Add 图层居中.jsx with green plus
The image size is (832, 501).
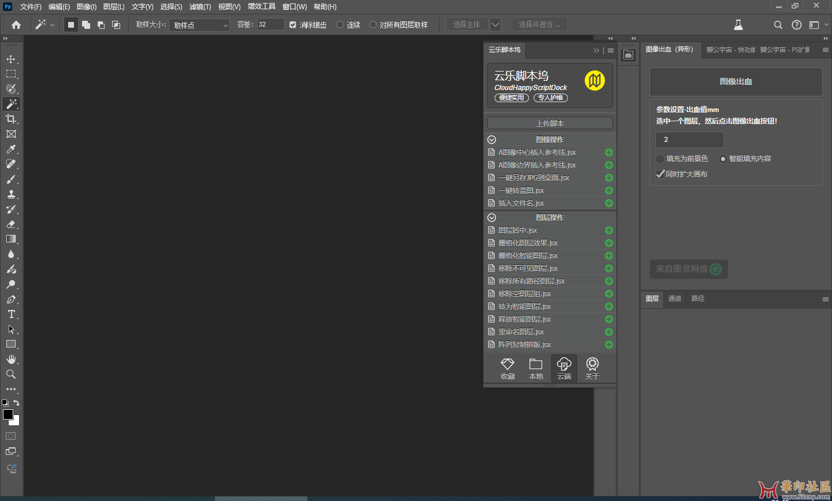[x=609, y=230]
